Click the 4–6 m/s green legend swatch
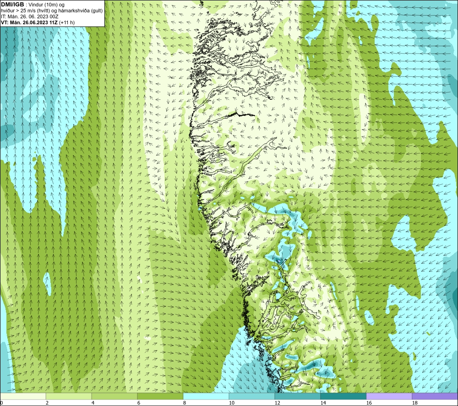458x406 pixels. [x=114, y=396]
